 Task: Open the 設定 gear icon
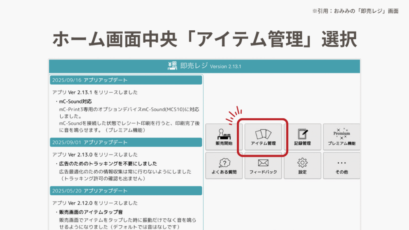302,166
